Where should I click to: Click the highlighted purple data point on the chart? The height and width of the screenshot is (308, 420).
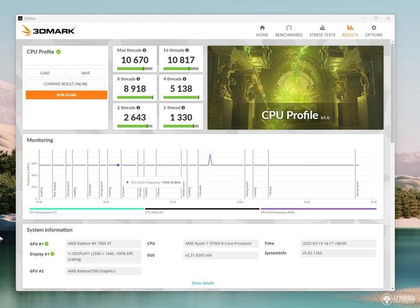pos(118,165)
